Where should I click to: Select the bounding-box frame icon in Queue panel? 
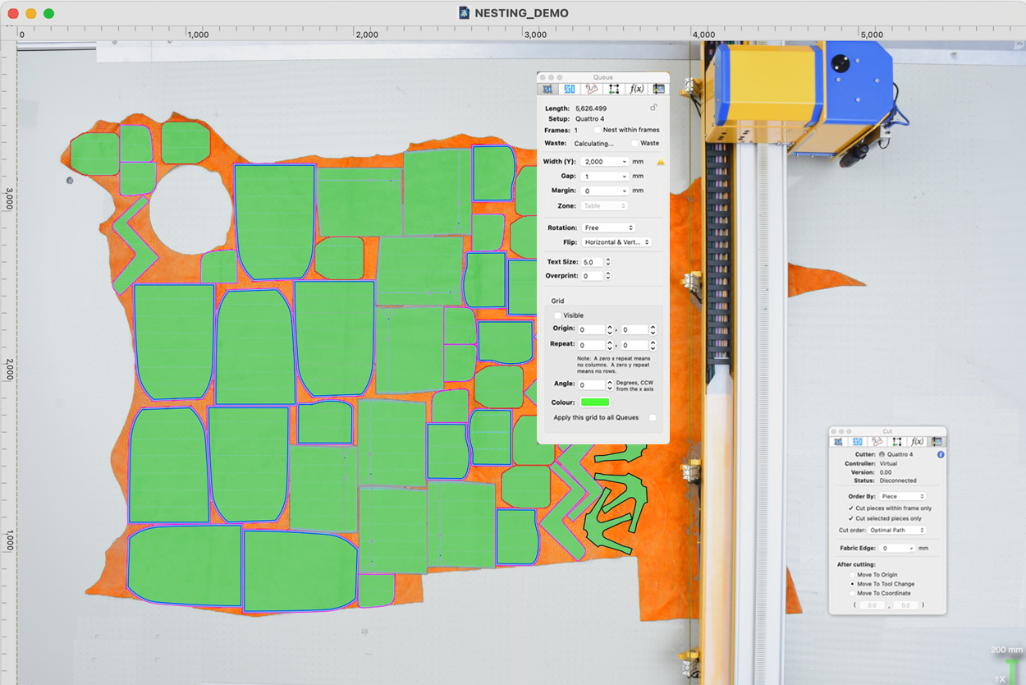pos(614,89)
